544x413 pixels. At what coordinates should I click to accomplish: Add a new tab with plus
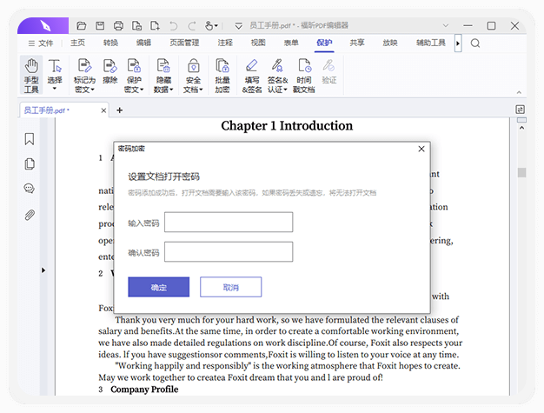point(120,110)
